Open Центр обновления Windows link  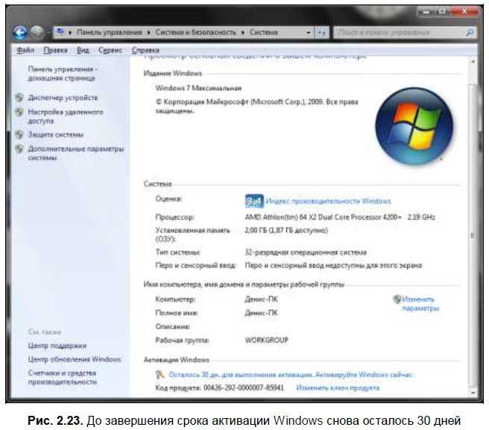(75, 359)
